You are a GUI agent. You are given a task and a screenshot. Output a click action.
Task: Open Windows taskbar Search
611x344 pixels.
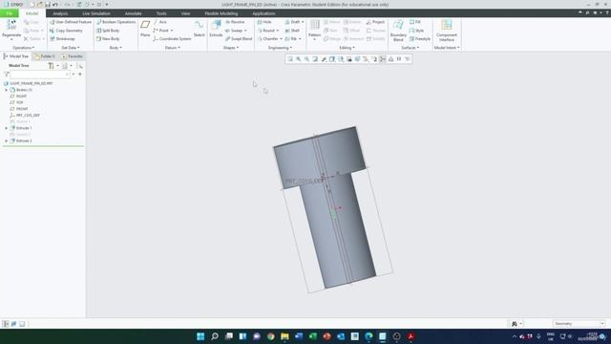[x=215, y=336]
